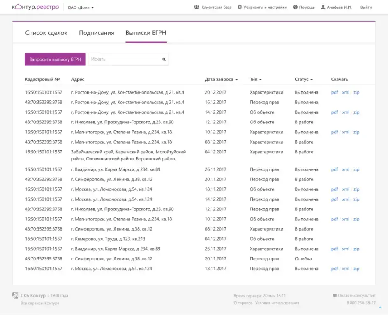Select the Забайкальский край address row
Image resolution: width=388 pixels, height=315 pixels.
pyautogui.click(x=128, y=155)
